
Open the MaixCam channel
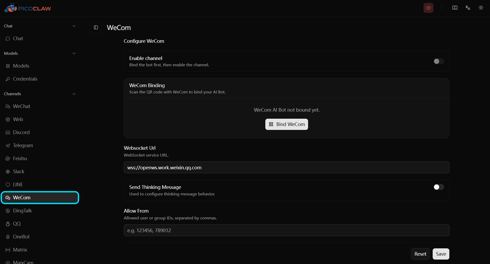(40, 262)
